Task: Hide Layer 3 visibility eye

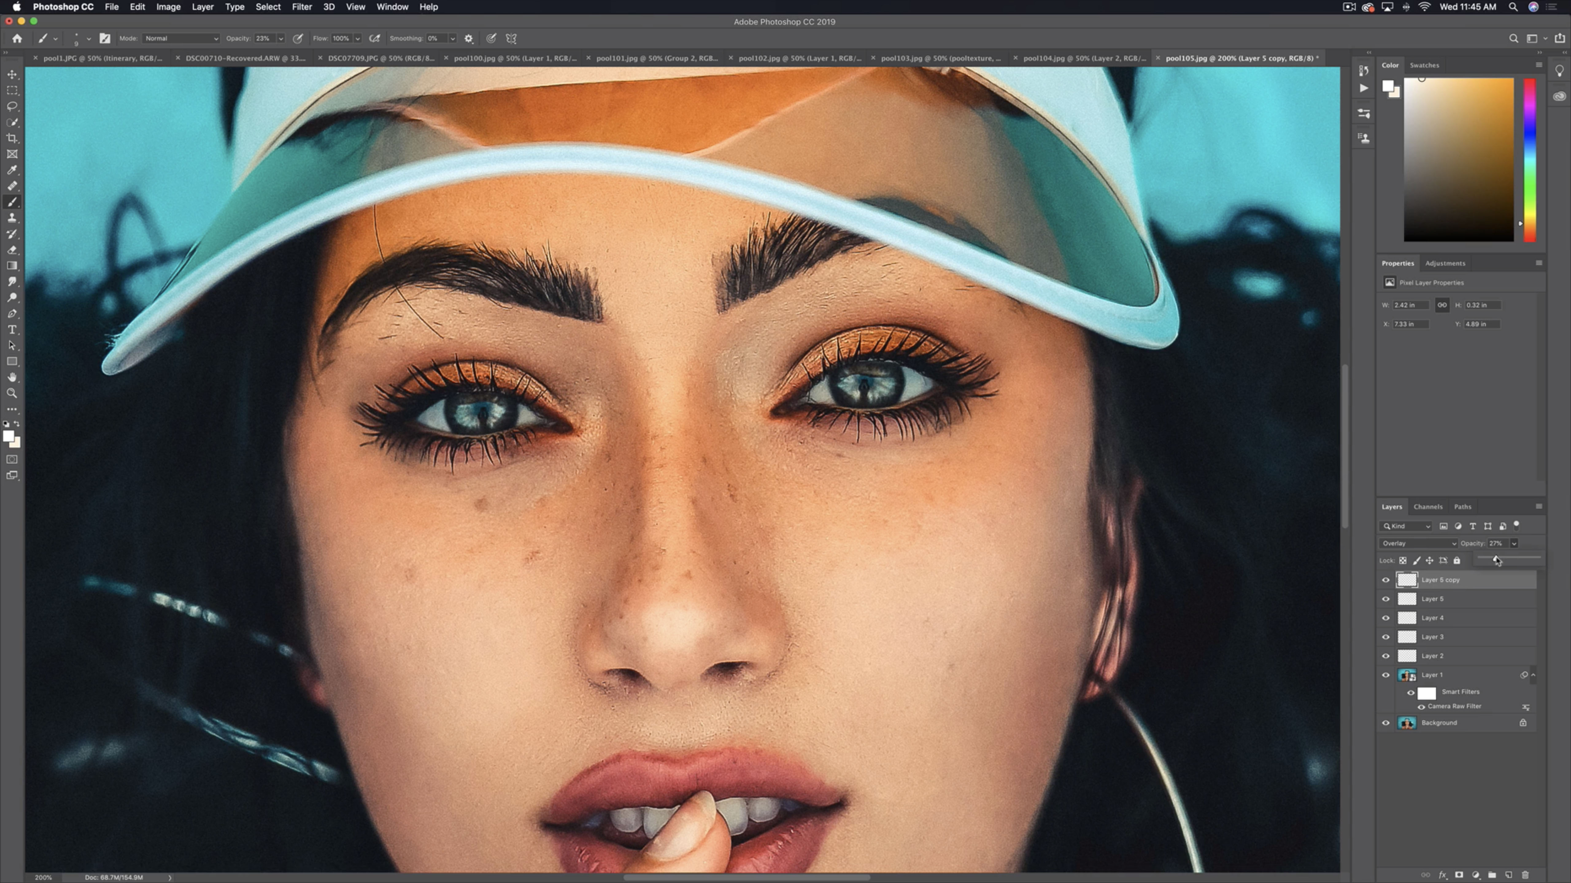Action: [x=1386, y=637]
